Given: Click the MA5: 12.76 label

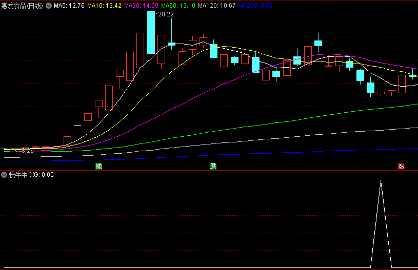Looking at the screenshot, I should pyautogui.click(x=69, y=6).
